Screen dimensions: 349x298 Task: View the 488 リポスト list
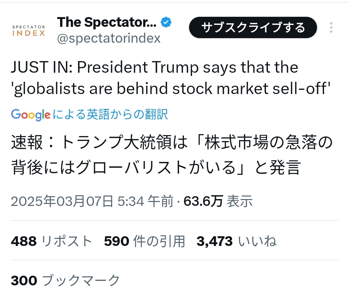[52, 241]
